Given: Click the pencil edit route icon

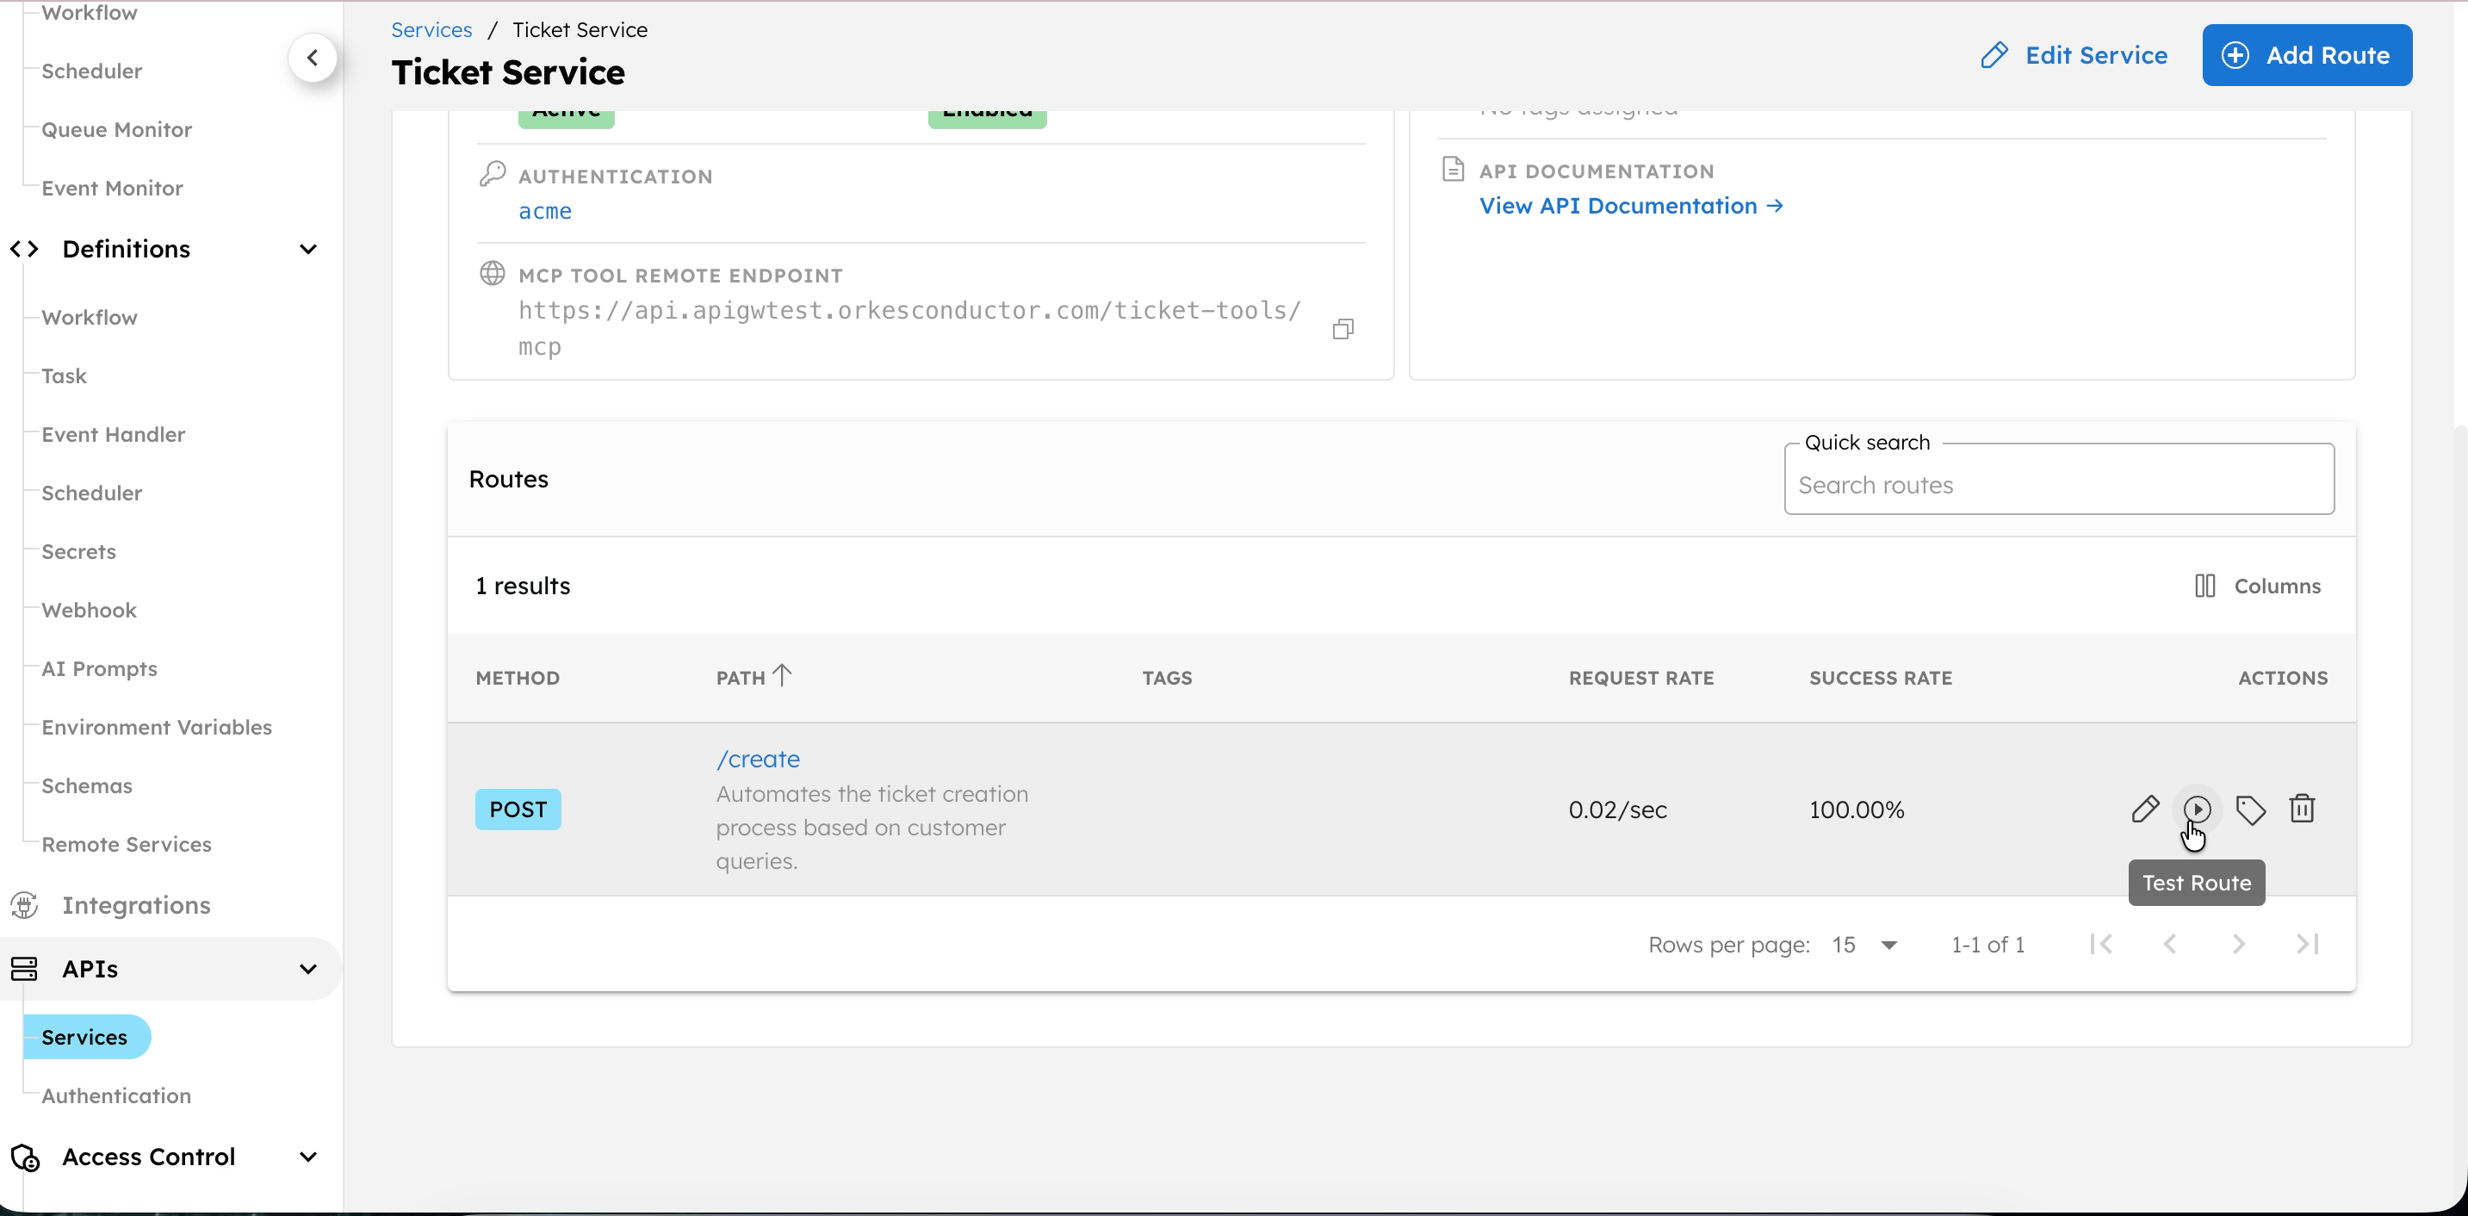Looking at the screenshot, I should (2144, 809).
